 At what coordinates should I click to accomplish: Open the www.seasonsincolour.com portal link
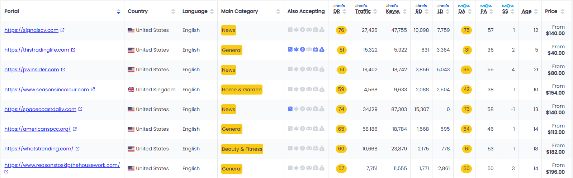click(47, 90)
